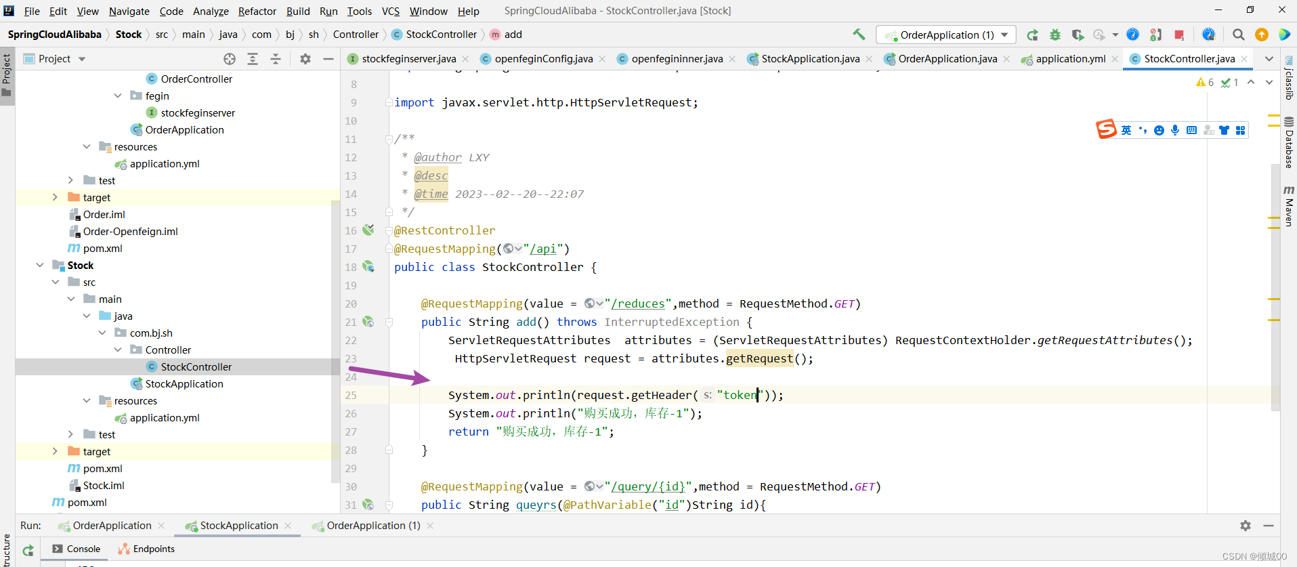Click the multicolor toolbar icon at far right
This screenshot has height=567, width=1297.
click(1284, 35)
